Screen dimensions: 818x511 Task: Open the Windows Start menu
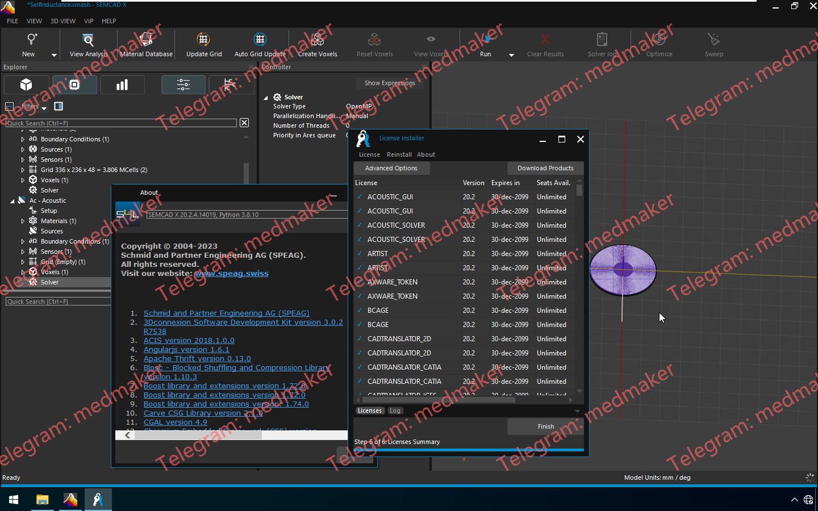[14, 500]
